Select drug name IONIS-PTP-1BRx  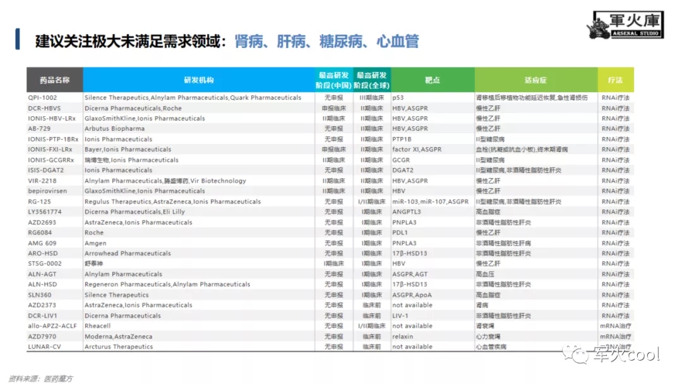(x=53, y=139)
